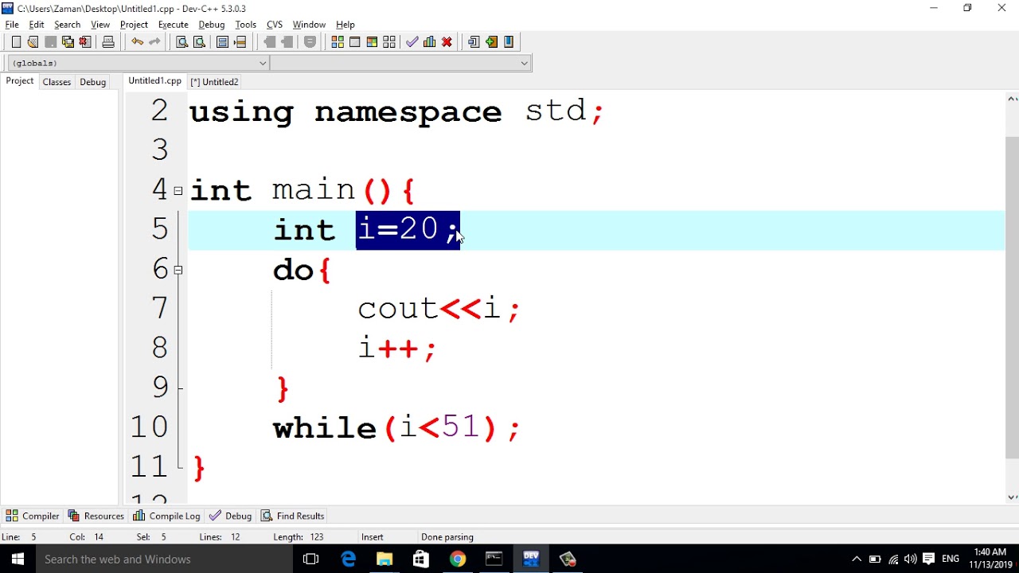The image size is (1019, 573).
Task: Click the Save file toolbar icon
Action: 50,42
